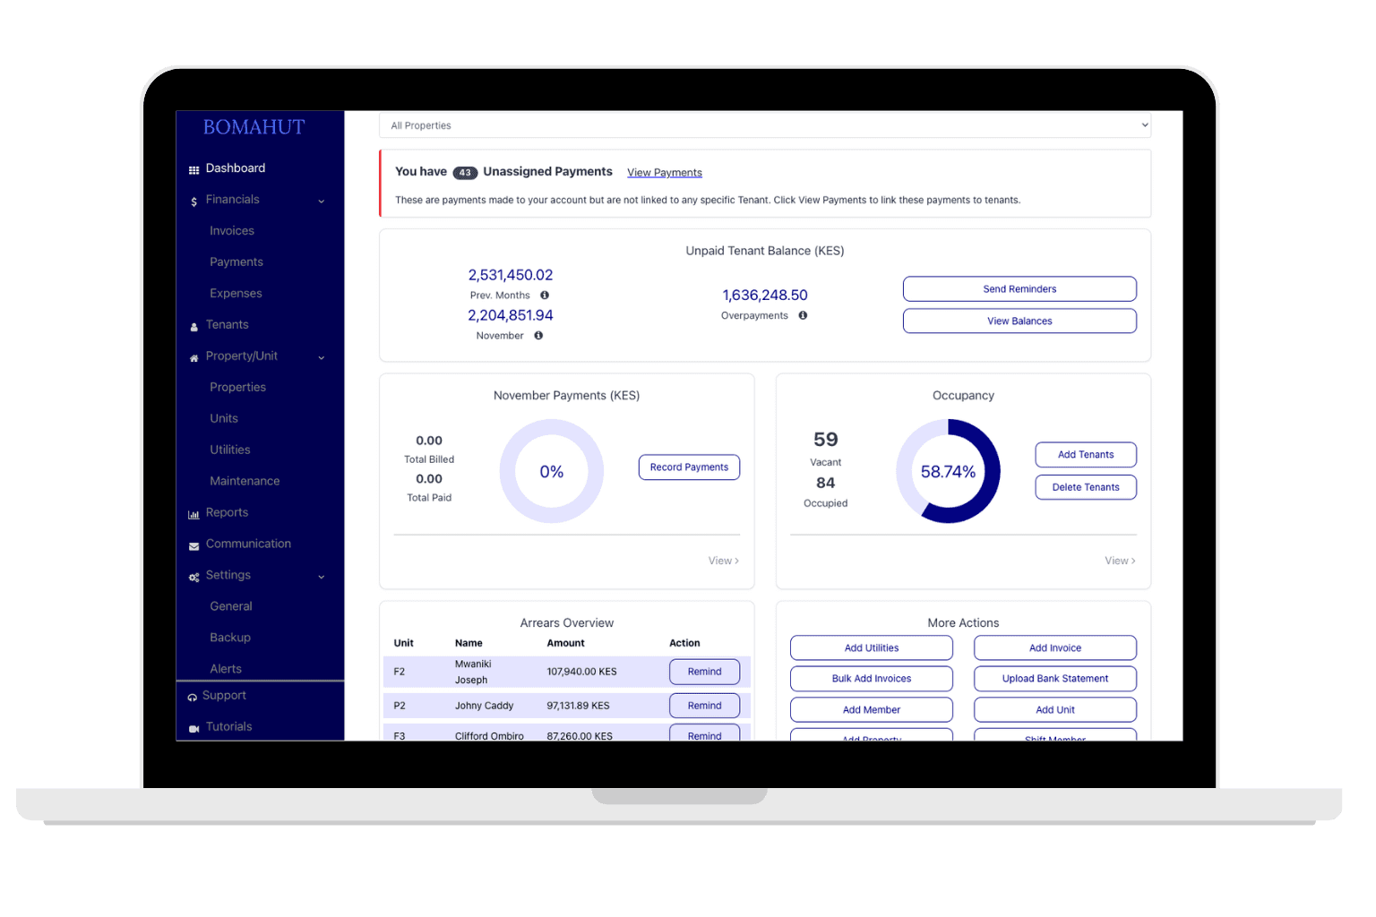Select the Reports bar-chart icon

click(193, 512)
